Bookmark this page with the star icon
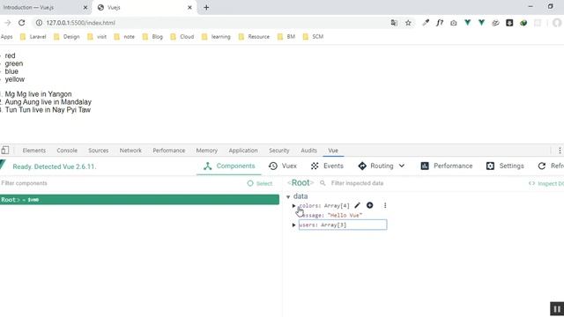 tap(408, 23)
